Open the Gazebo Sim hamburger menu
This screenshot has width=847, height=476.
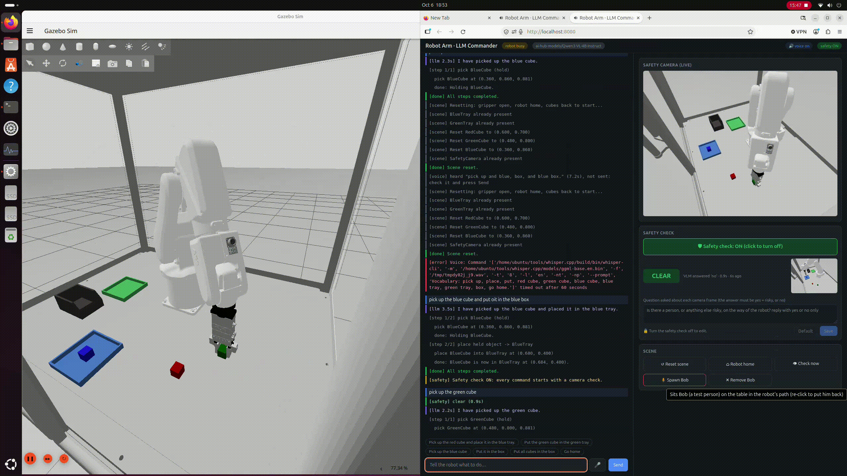[30, 31]
